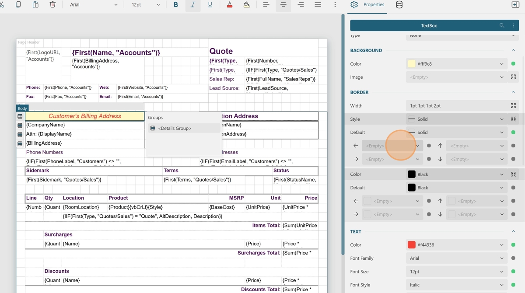Select the Details Group entry

coord(175,128)
